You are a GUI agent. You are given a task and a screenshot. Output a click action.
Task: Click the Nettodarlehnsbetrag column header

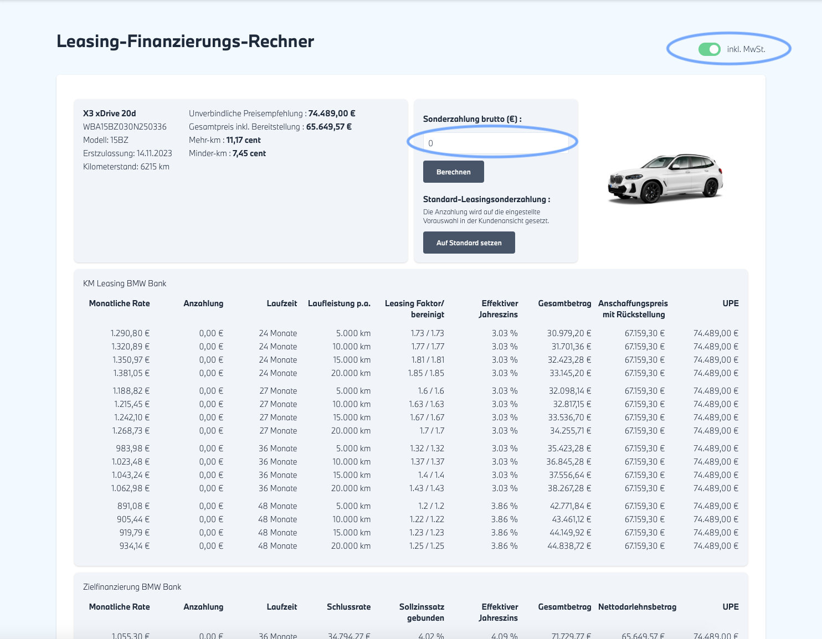click(637, 607)
